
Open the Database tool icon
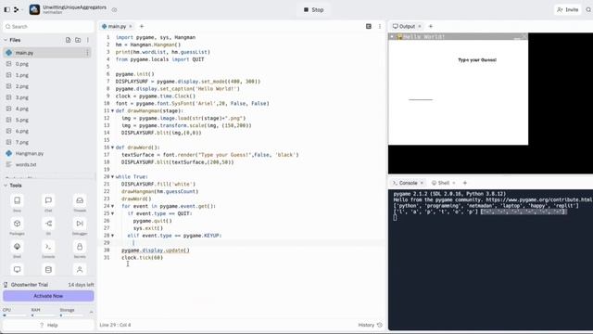click(x=48, y=270)
